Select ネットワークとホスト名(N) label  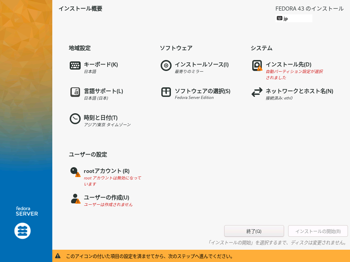click(299, 91)
